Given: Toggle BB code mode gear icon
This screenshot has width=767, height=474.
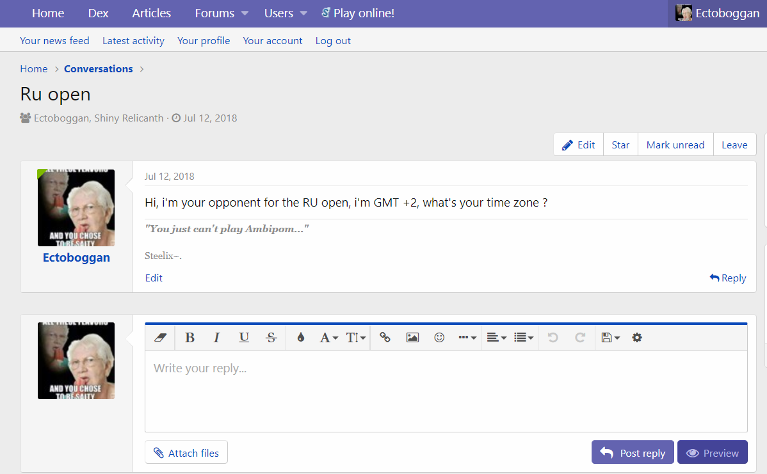Looking at the screenshot, I should (637, 338).
